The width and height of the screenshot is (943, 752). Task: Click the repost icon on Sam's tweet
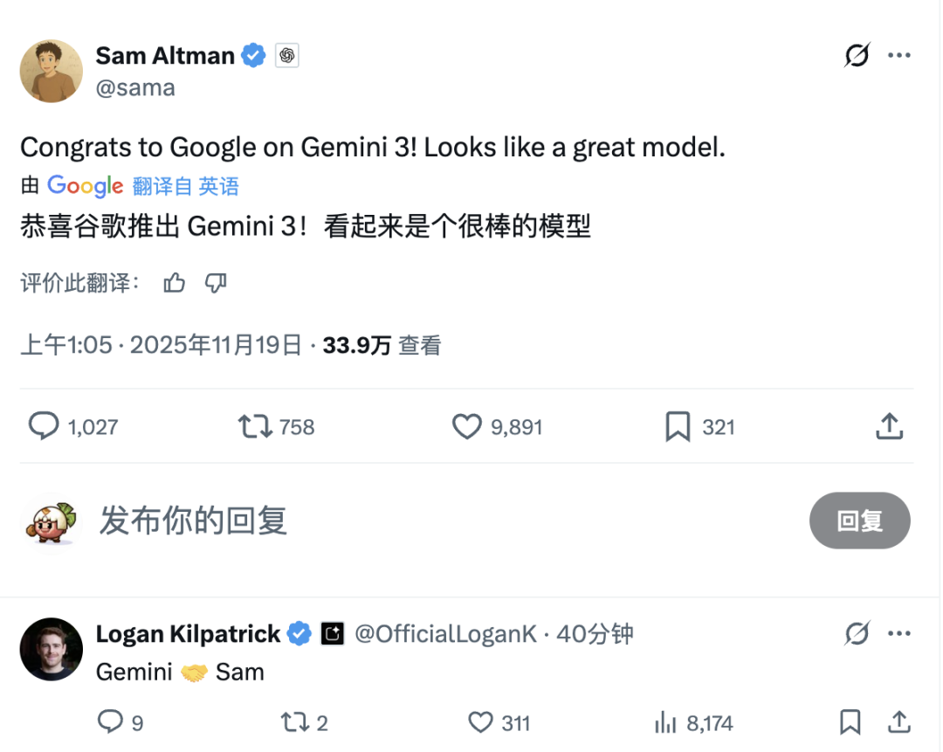coord(253,426)
